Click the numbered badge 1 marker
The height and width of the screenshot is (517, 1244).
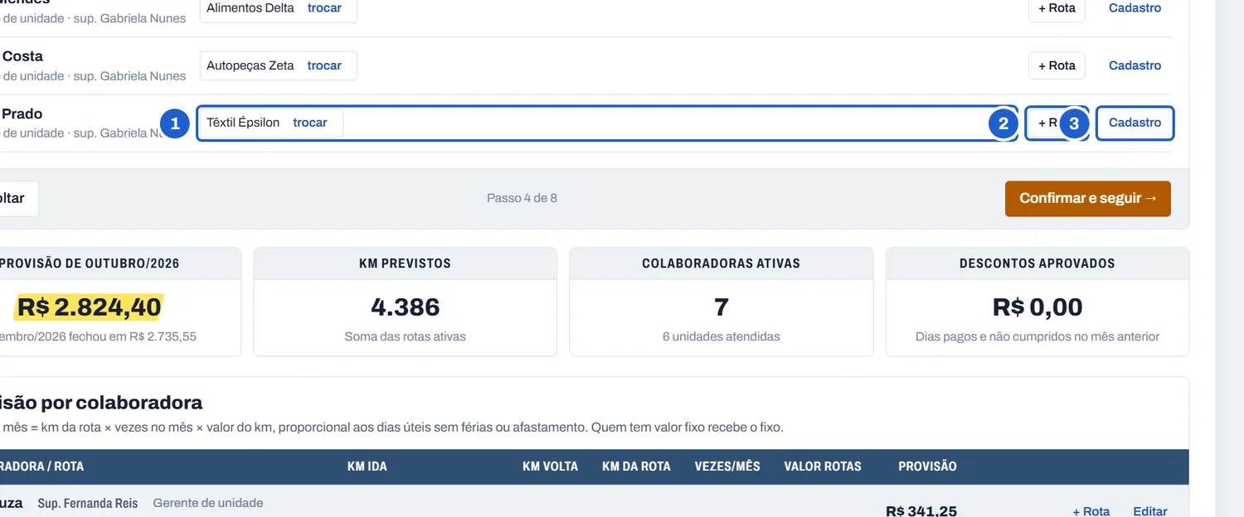174,124
